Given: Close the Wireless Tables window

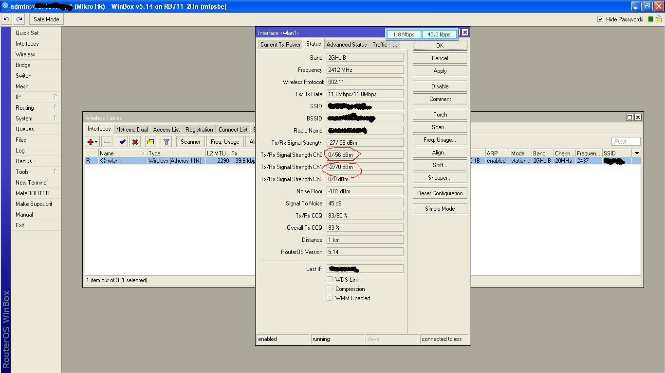Looking at the screenshot, I should (638, 117).
